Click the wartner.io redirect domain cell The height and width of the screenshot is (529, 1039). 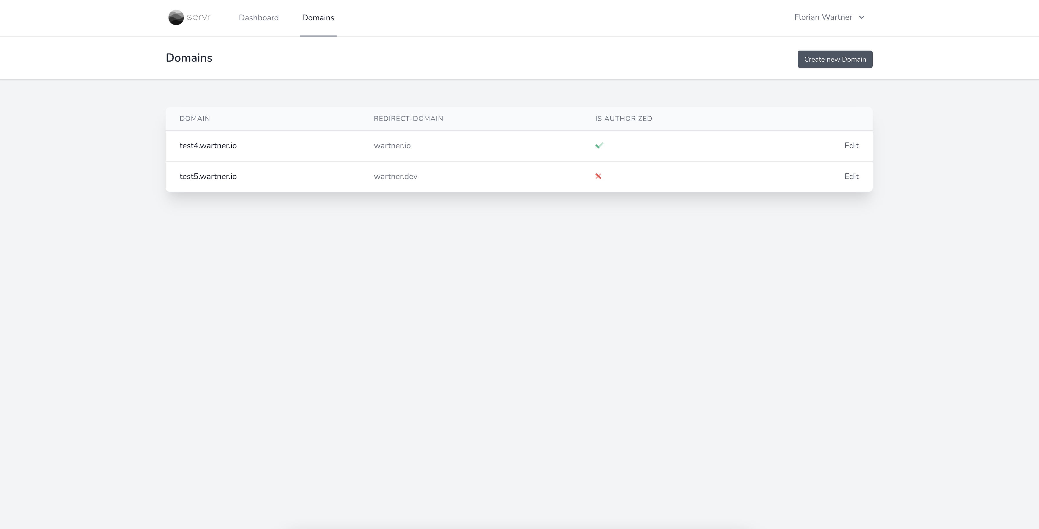pyautogui.click(x=392, y=146)
